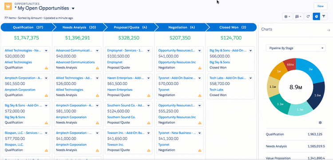Select the Negotiation (4) stage header
The image size is (333, 160).
[182, 27]
